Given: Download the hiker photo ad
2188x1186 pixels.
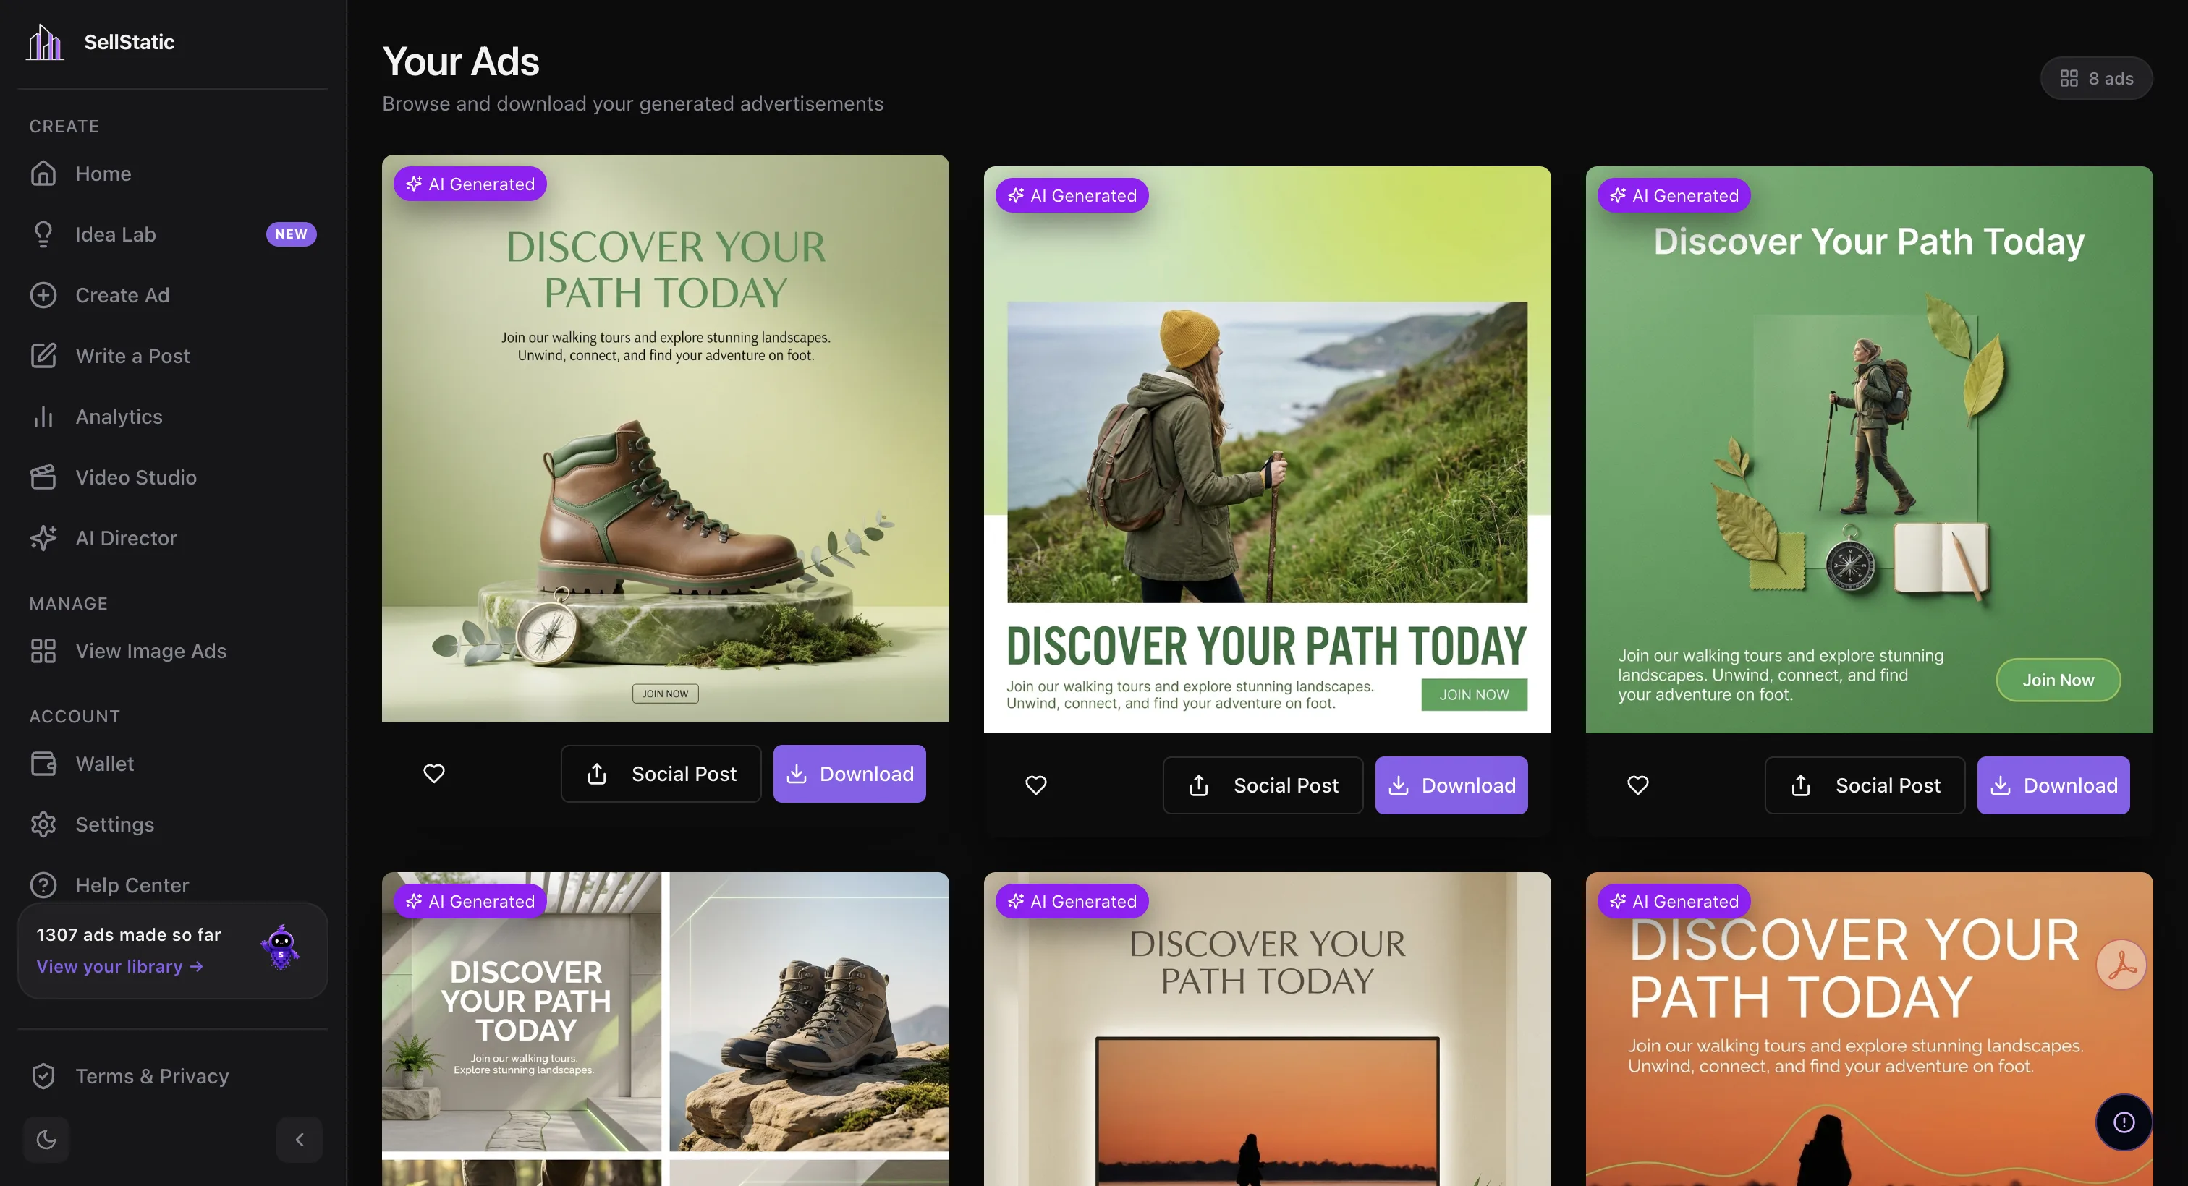Looking at the screenshot, I should (1451, 785).
